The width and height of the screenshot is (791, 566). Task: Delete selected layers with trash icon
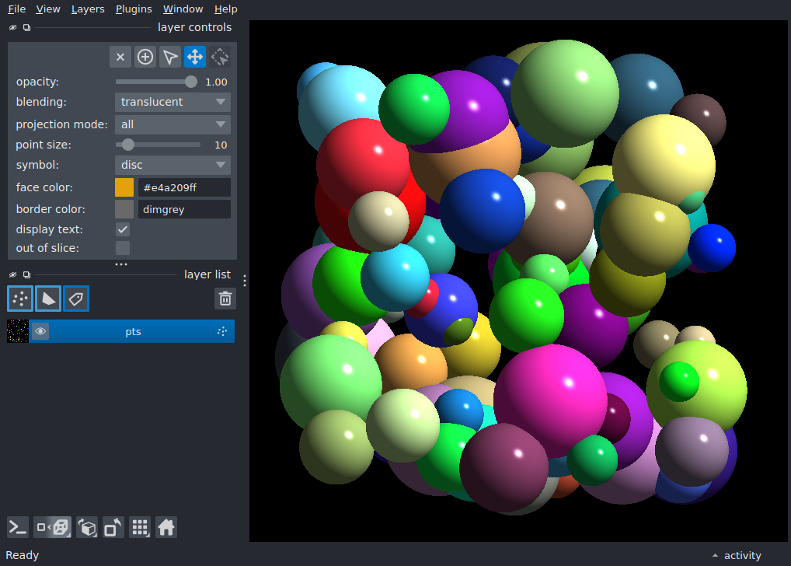[225, 299]
